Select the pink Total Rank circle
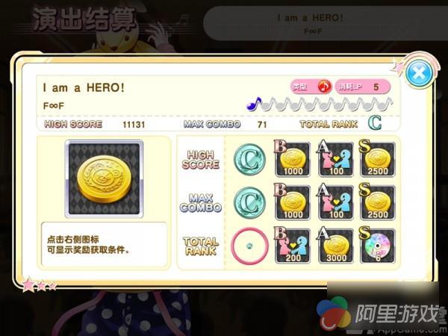 [x=249, y=246]
